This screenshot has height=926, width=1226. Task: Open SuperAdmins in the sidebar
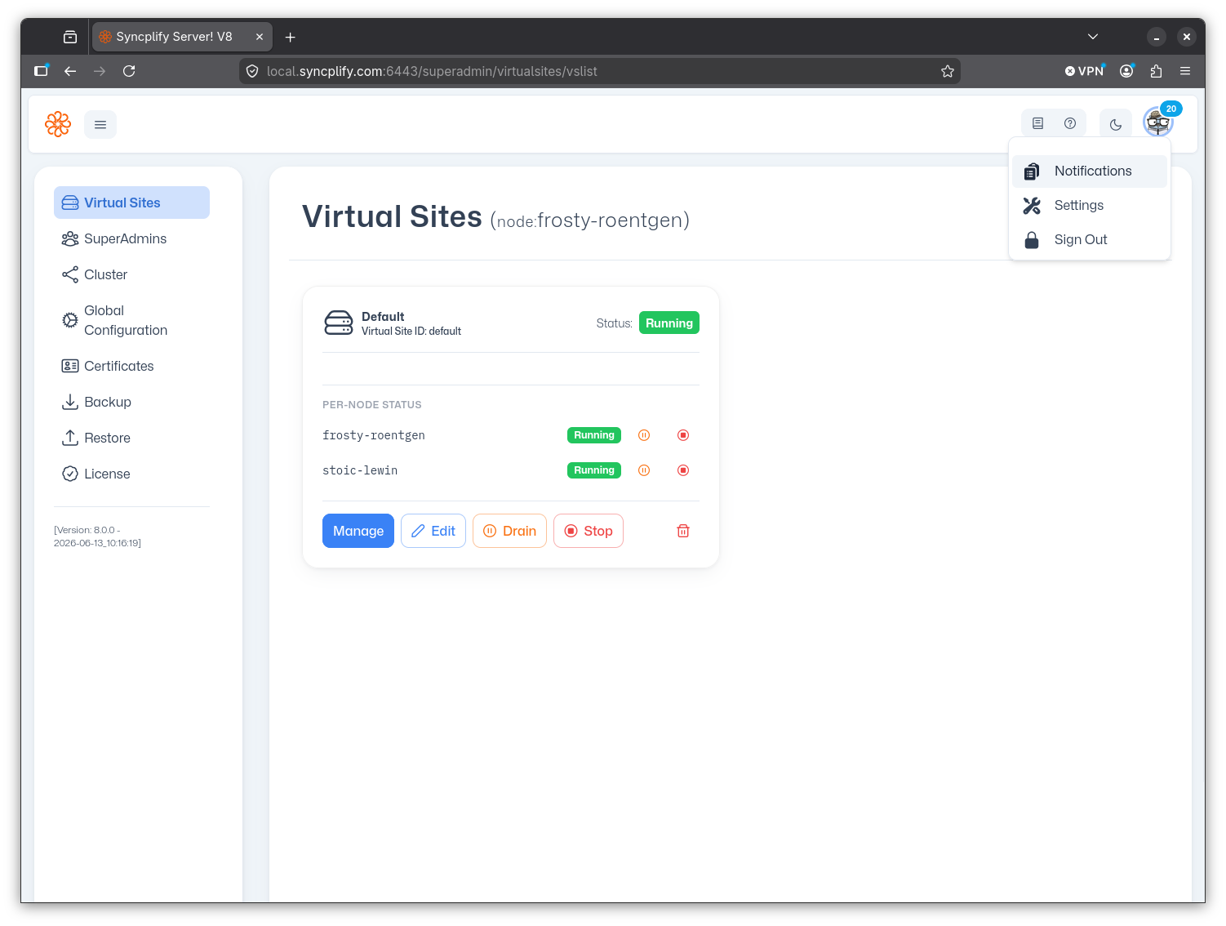[131, 238]
